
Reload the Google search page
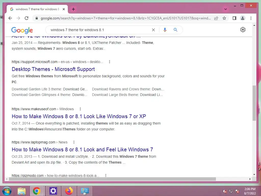(27, 18)
